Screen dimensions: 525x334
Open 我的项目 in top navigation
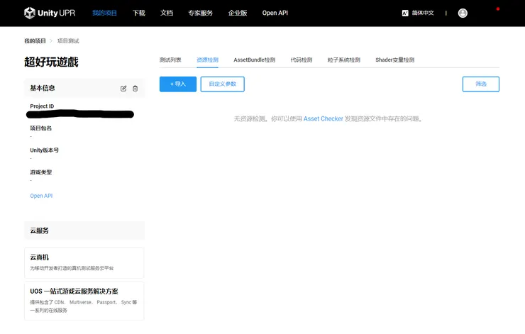104,13
